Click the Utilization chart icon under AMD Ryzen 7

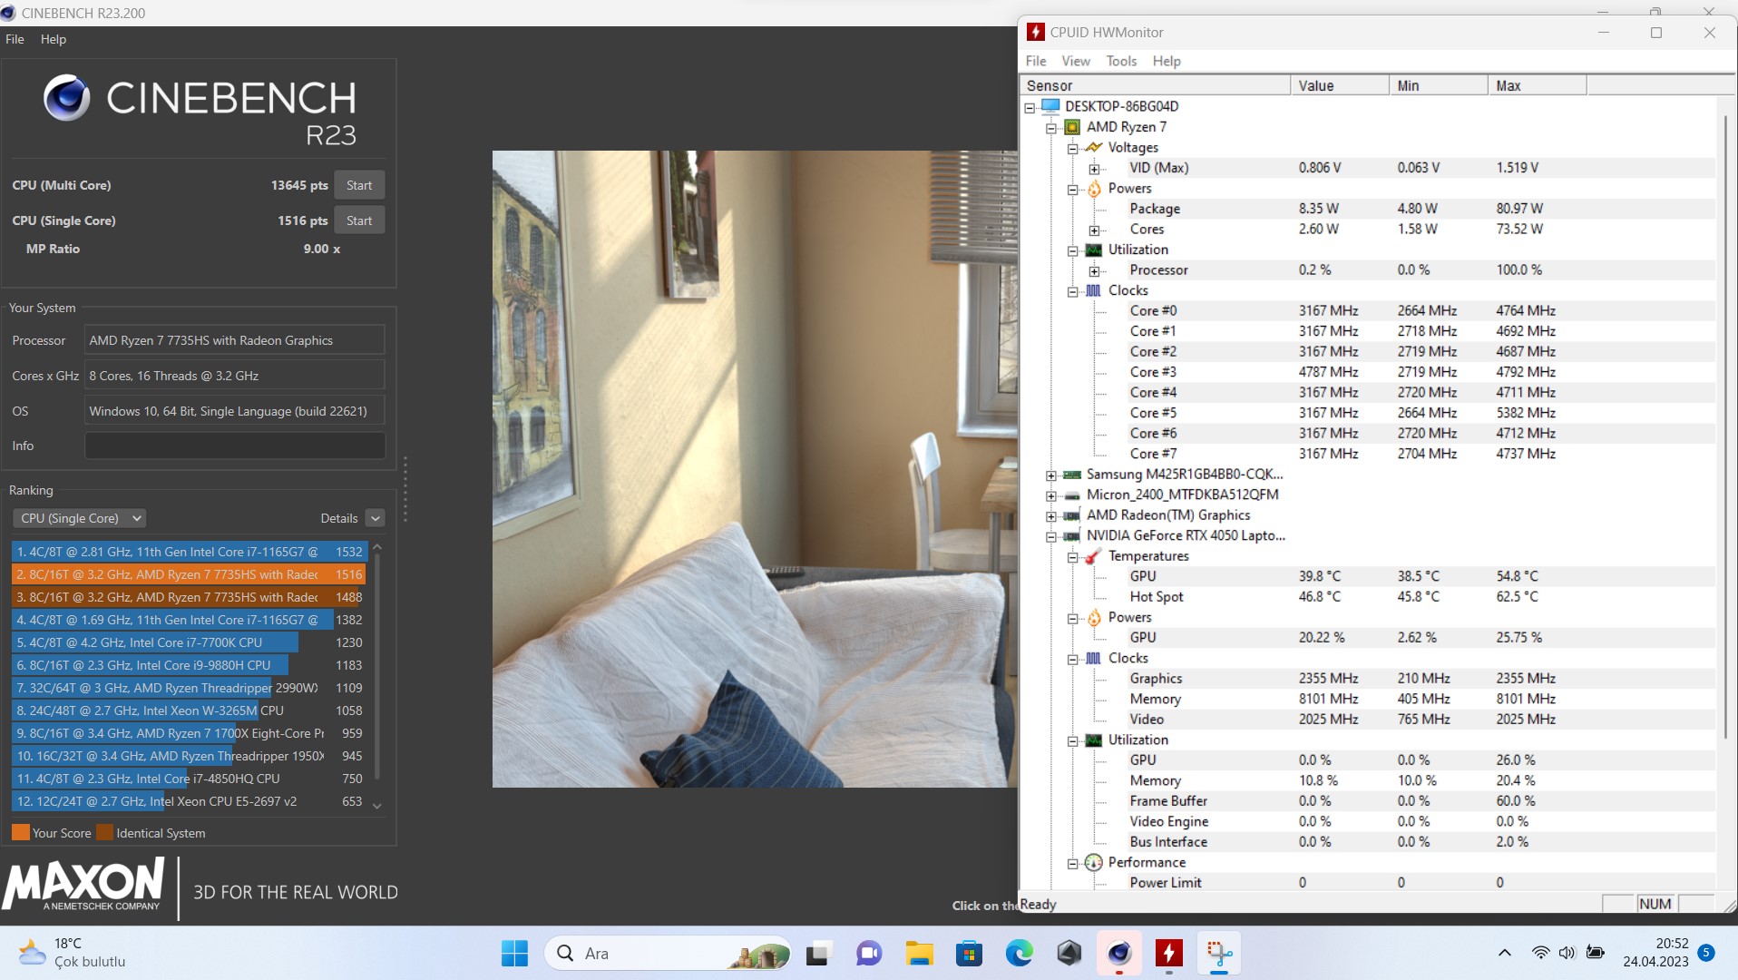(1094, 250)
